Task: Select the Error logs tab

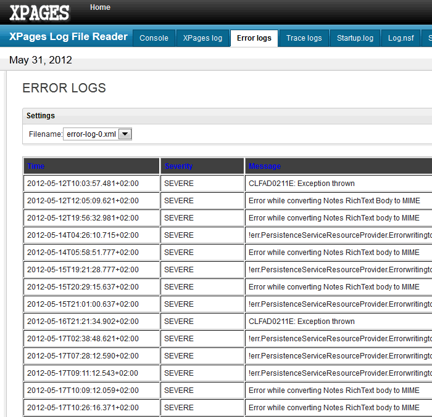Action: click(x=254, y=38)
